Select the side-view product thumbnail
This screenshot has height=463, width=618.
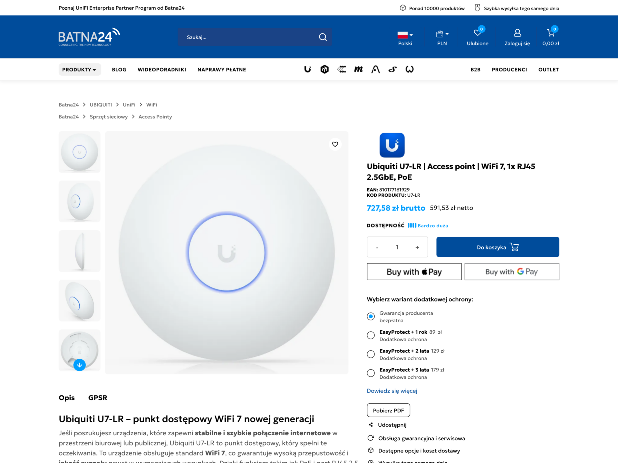tap(79, 251)
